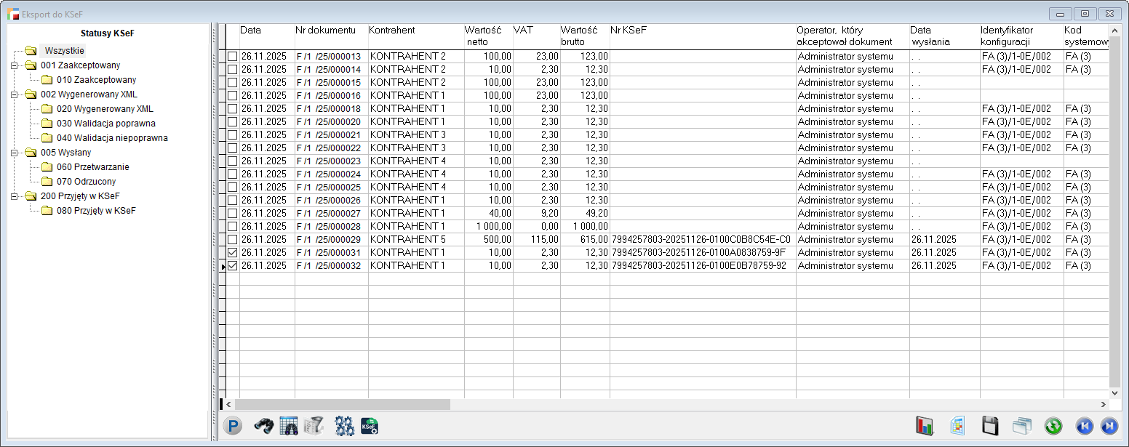
Task: Click the table search icon with binoculars
Action: click(289, 427)
